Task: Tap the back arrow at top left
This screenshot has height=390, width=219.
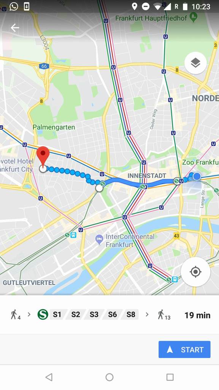Action: click(15, 28)
